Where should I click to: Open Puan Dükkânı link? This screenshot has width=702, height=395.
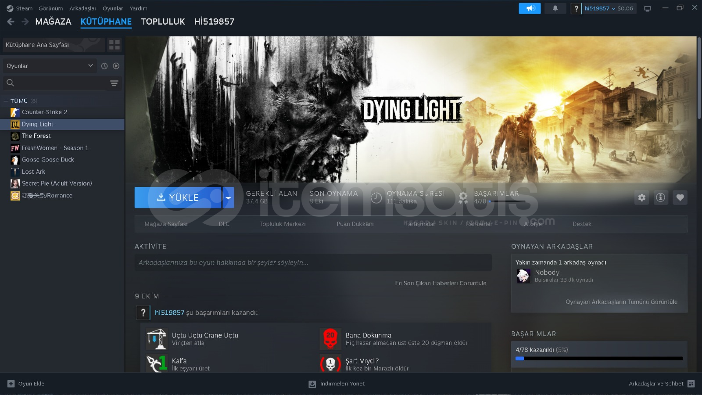point(355,224)
